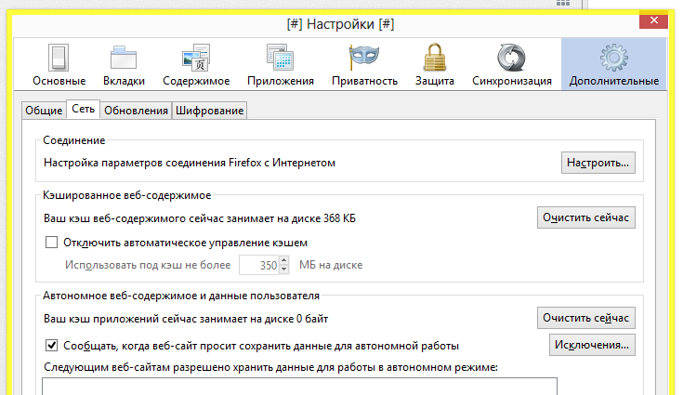This screenshot has height=395, width=683.
Task: Open the Вкладки (Tabs) settings panel
Action: [124, 63]
